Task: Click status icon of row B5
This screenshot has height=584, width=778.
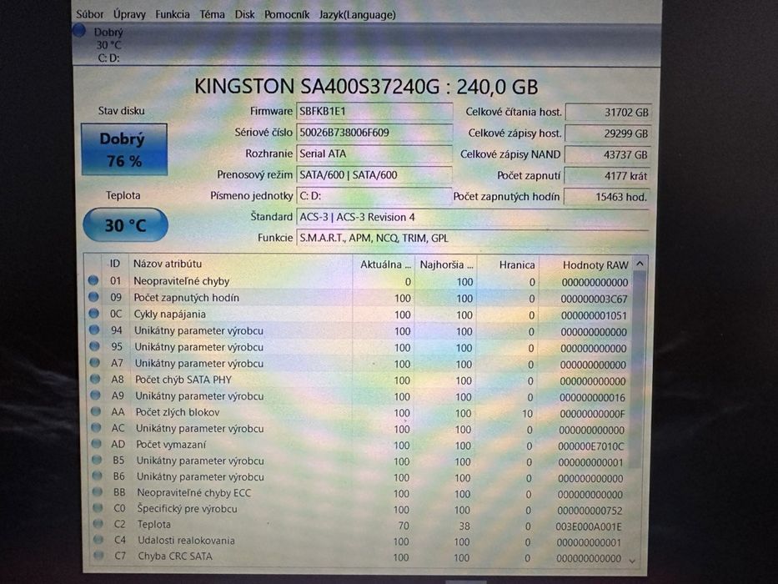Action: 97,460
